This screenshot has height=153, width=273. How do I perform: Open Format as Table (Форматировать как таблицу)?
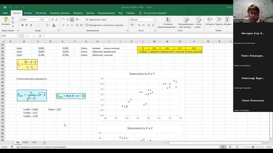pyautogui.click(x=186, y=23)
